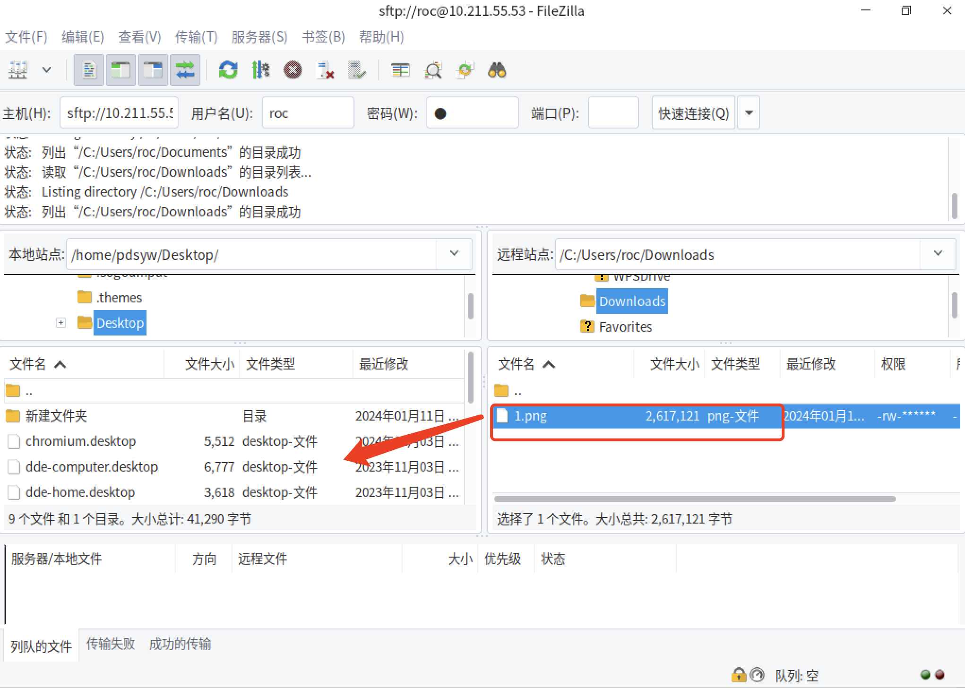
Task: Open the Quickconnect history dropdown arrow
Action: 749,113
